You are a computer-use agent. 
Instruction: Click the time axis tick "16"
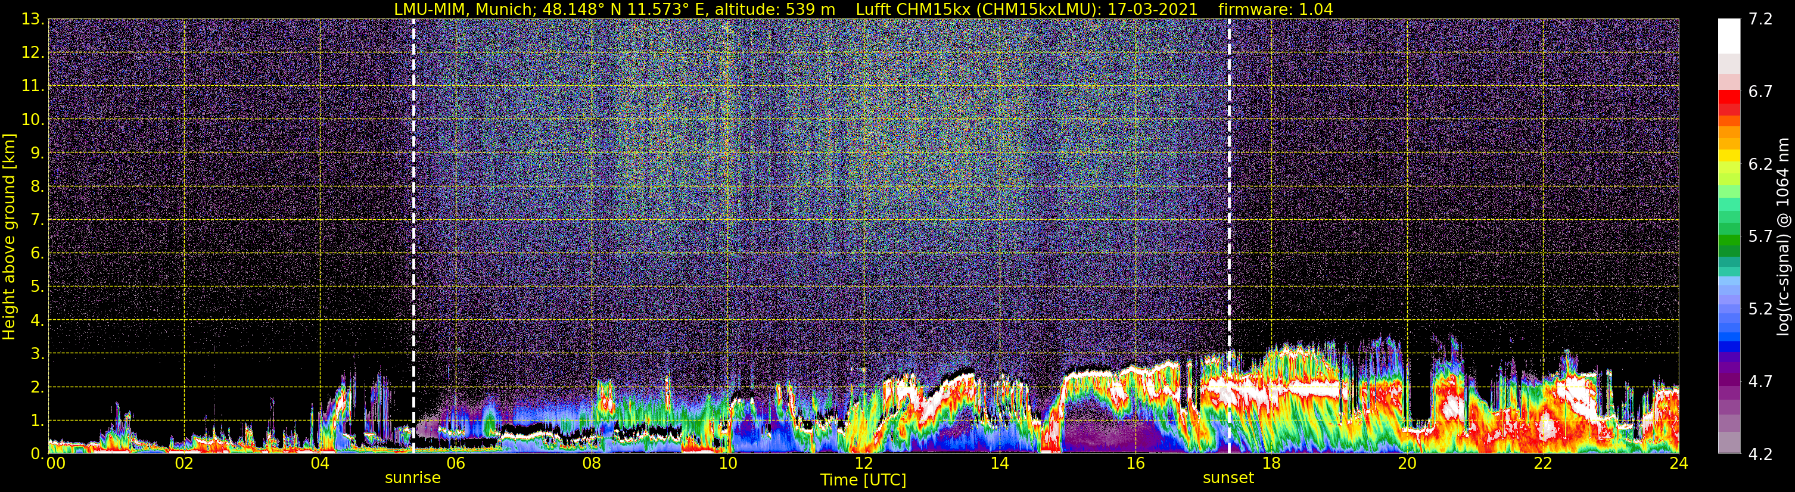point(1135,463)
